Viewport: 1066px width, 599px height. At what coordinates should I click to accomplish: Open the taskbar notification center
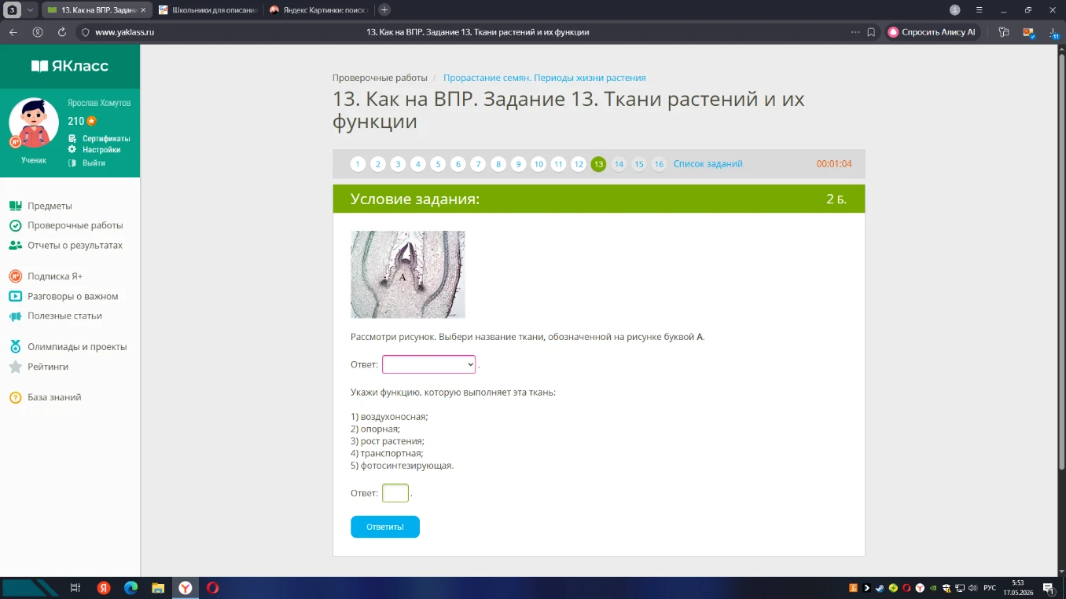point(1049,588)
